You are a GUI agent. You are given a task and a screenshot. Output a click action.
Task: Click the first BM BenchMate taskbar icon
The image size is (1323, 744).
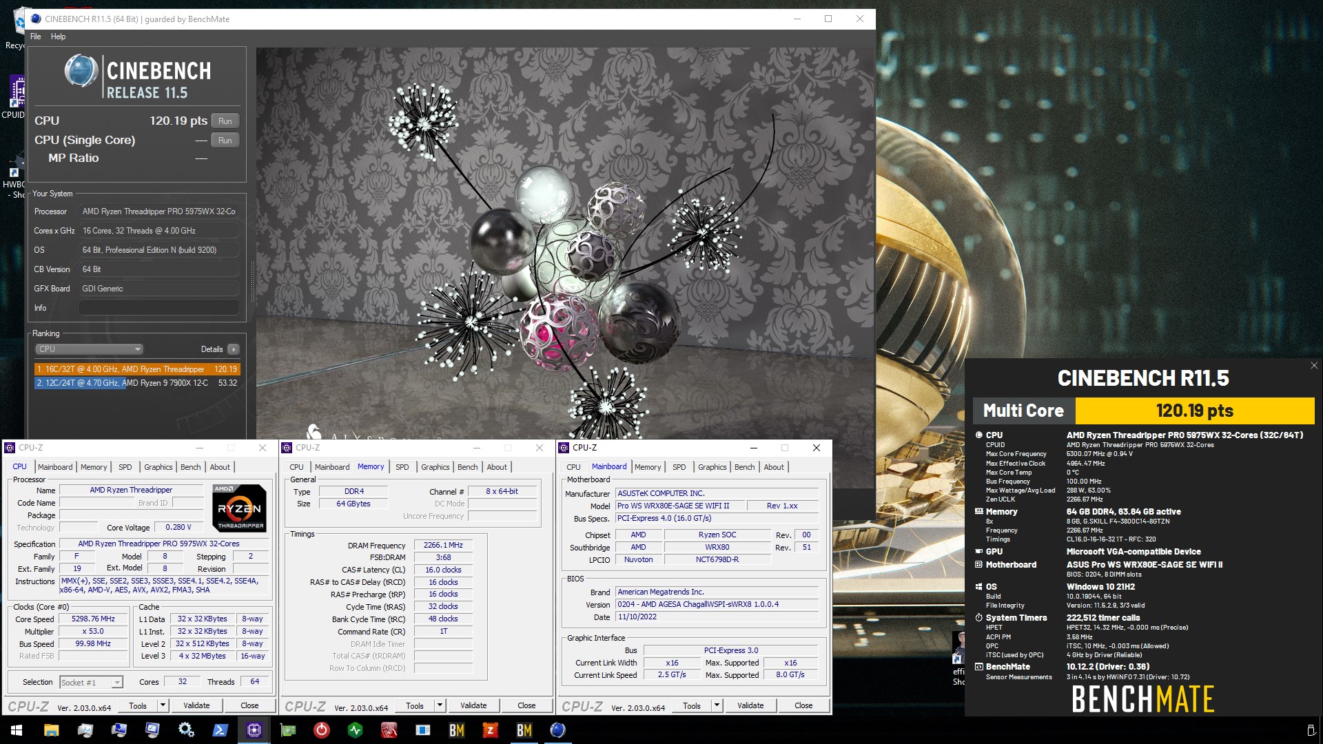pos(456,730)
